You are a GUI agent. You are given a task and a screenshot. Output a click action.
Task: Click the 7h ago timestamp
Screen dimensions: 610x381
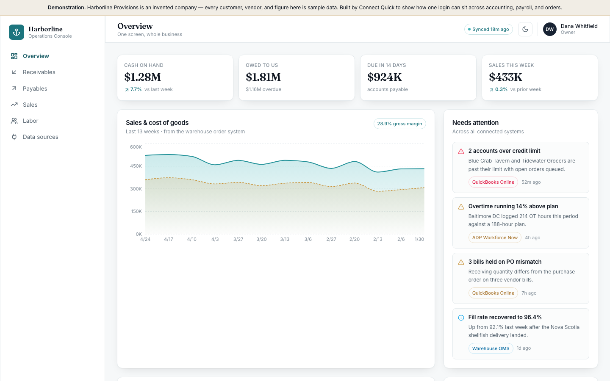(529, 293)
